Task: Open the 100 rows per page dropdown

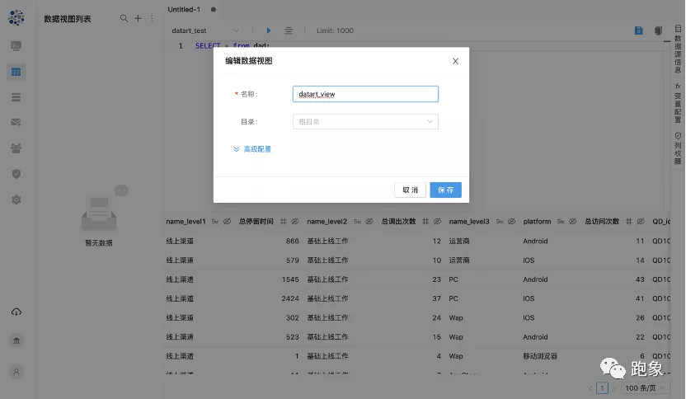Action: point(645,388)
